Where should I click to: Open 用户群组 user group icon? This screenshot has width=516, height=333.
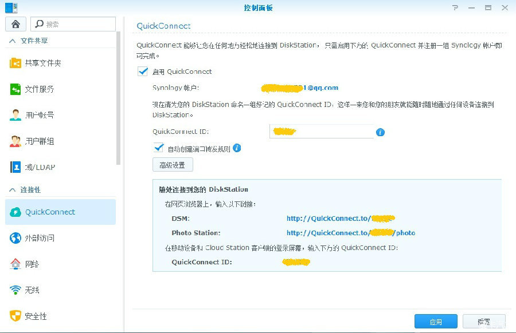(x=15, y=141)
